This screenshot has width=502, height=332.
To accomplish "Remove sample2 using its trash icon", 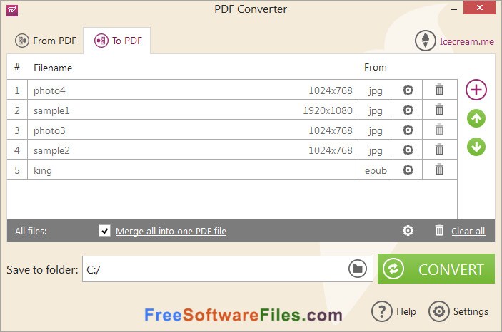I will 439,149.
